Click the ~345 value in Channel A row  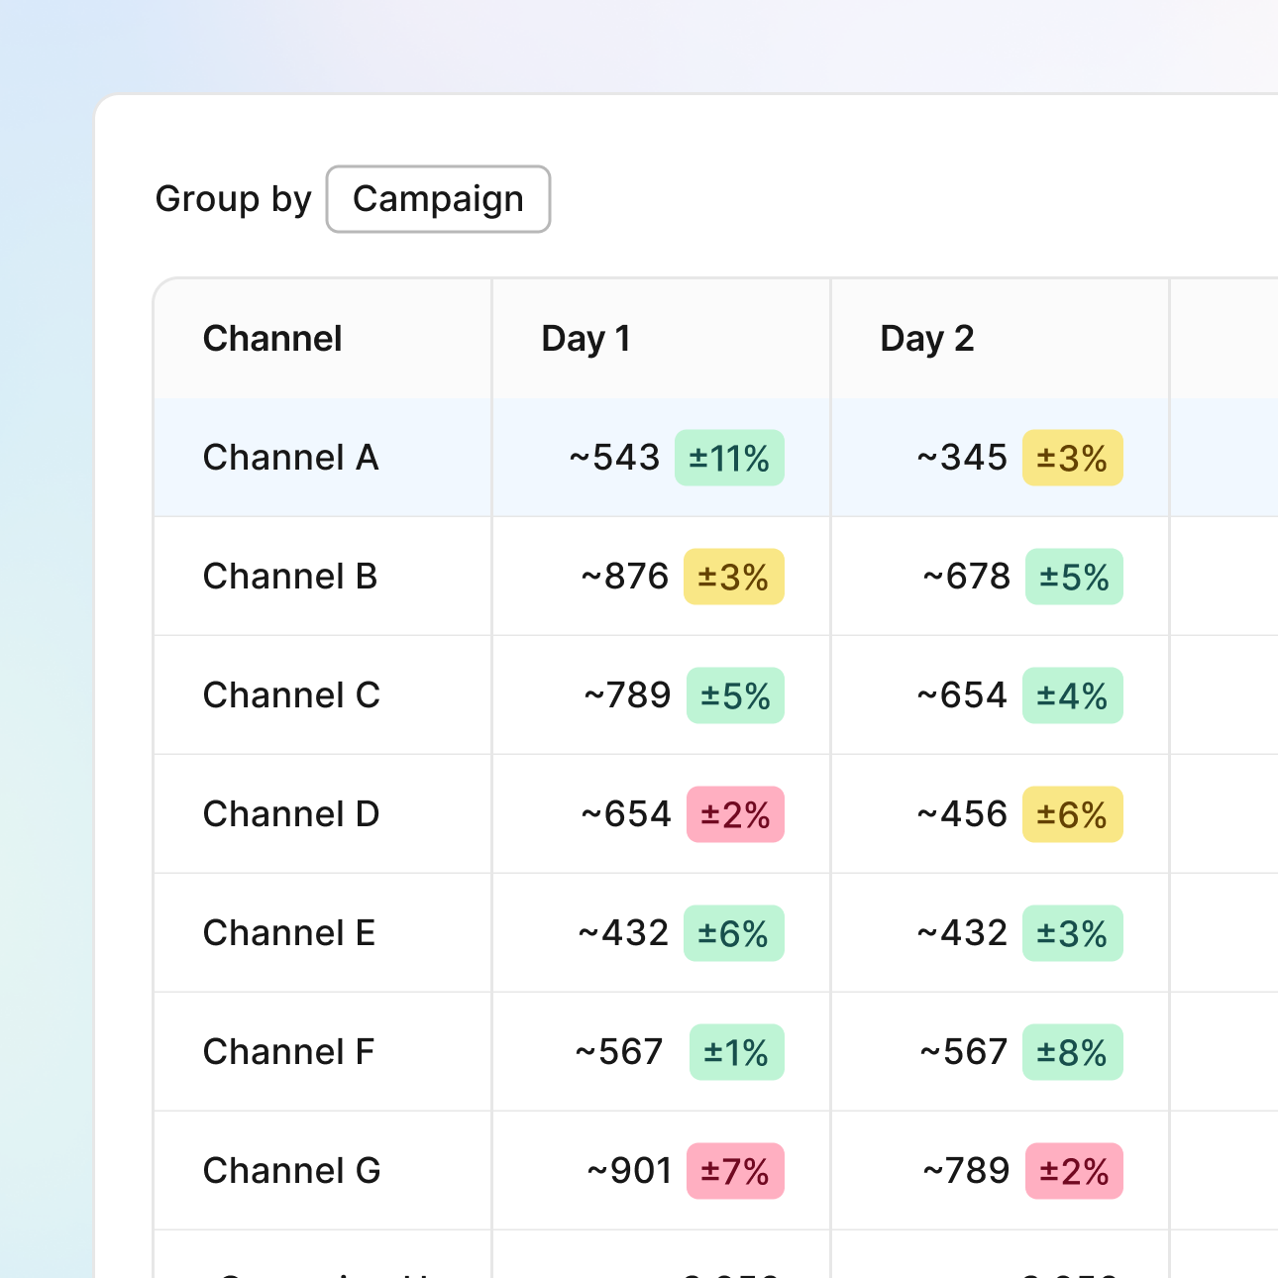click(x=962, y=458)
